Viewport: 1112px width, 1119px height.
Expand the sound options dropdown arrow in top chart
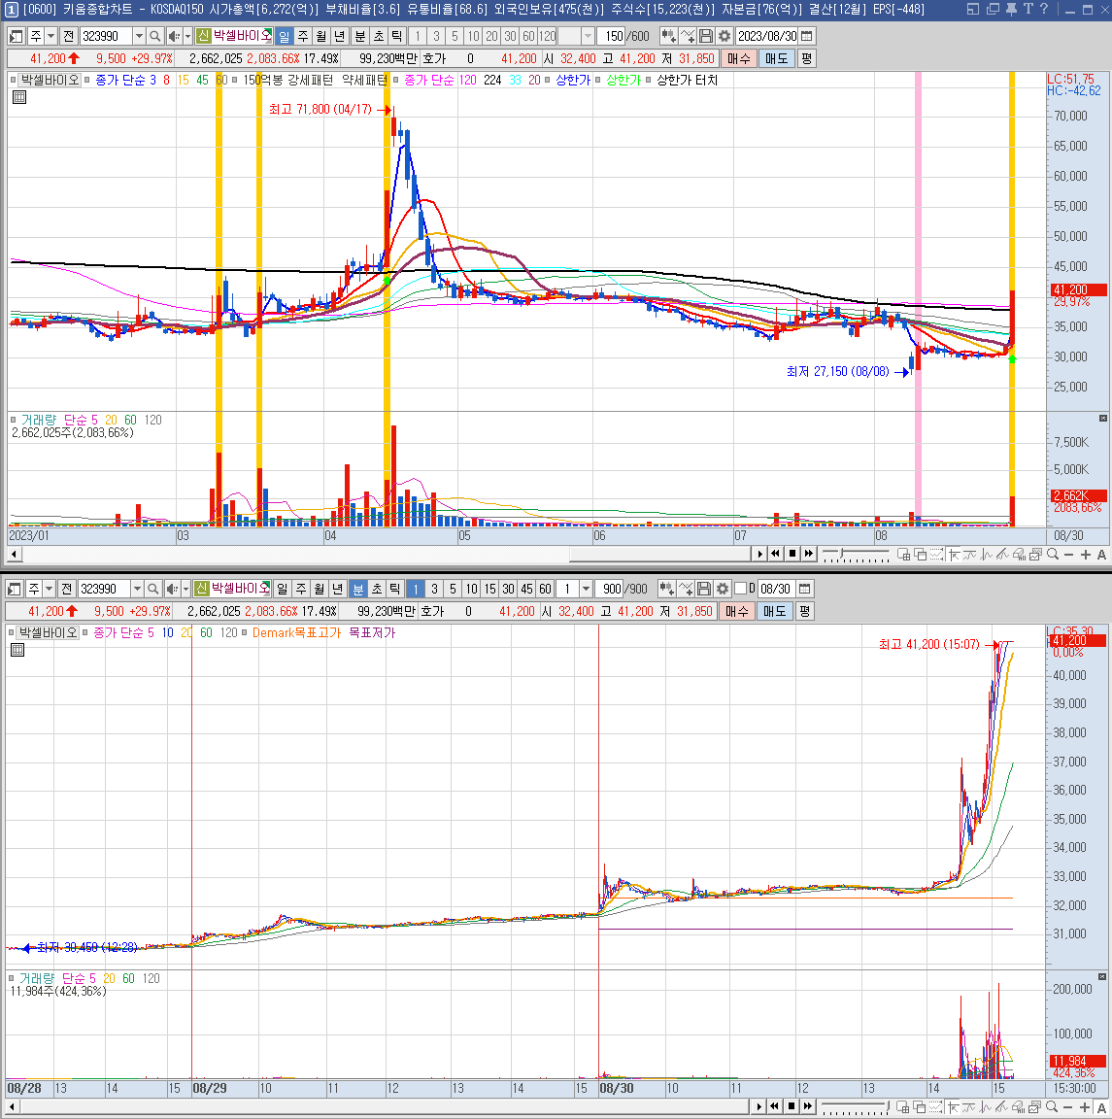click(187, 36)
